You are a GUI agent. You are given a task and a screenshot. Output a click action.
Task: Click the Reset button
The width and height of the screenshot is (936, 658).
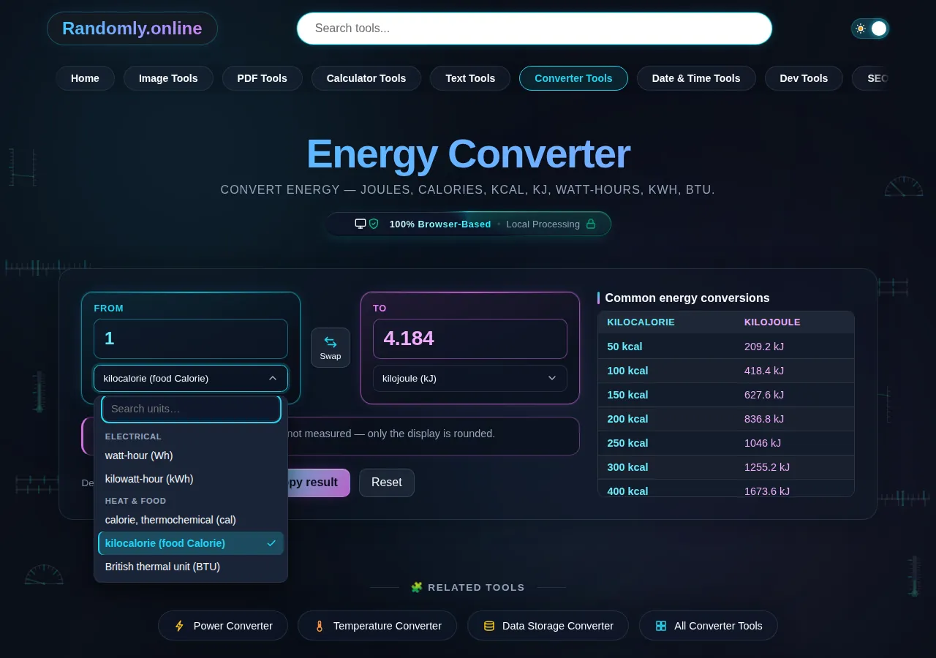[387, 483]
